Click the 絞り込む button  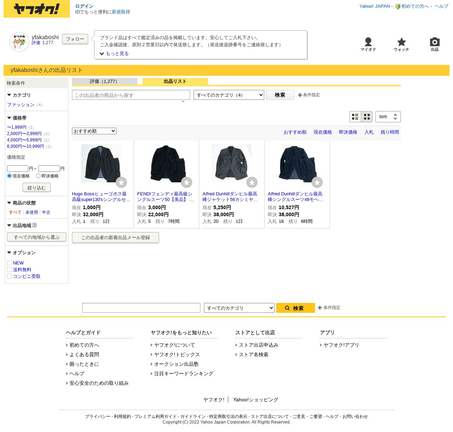37,187
